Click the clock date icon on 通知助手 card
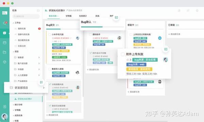 pyautogui.click(x=93, y=38)
